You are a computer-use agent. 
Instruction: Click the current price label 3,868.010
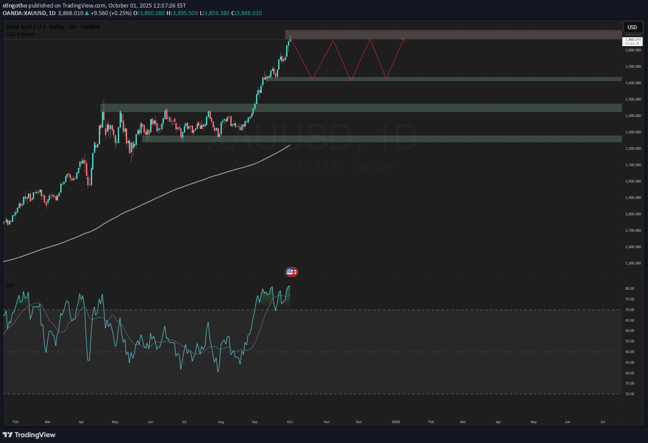pos(632,40)
